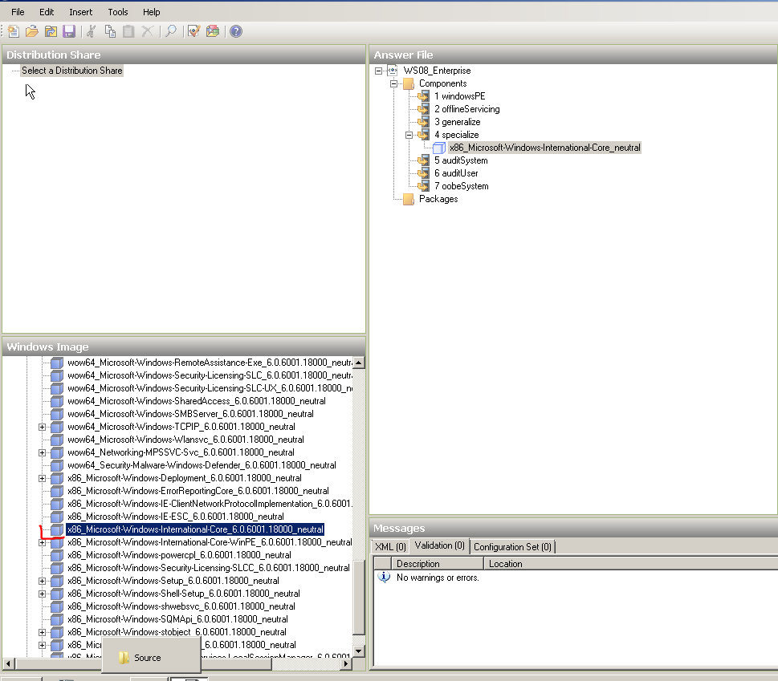Click the pass icon beside 1 windowsPE
The width and height of the screenshot is (778, 681).
(x=423, y=96)
